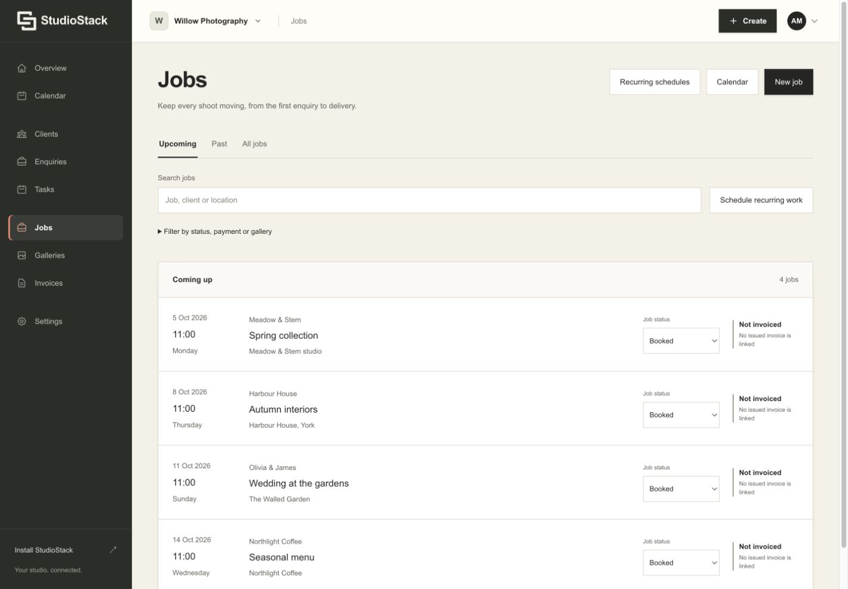The image size is (848, 589).
Task: Expand Filter by status, payment or gallery
Action: [215, 231]
